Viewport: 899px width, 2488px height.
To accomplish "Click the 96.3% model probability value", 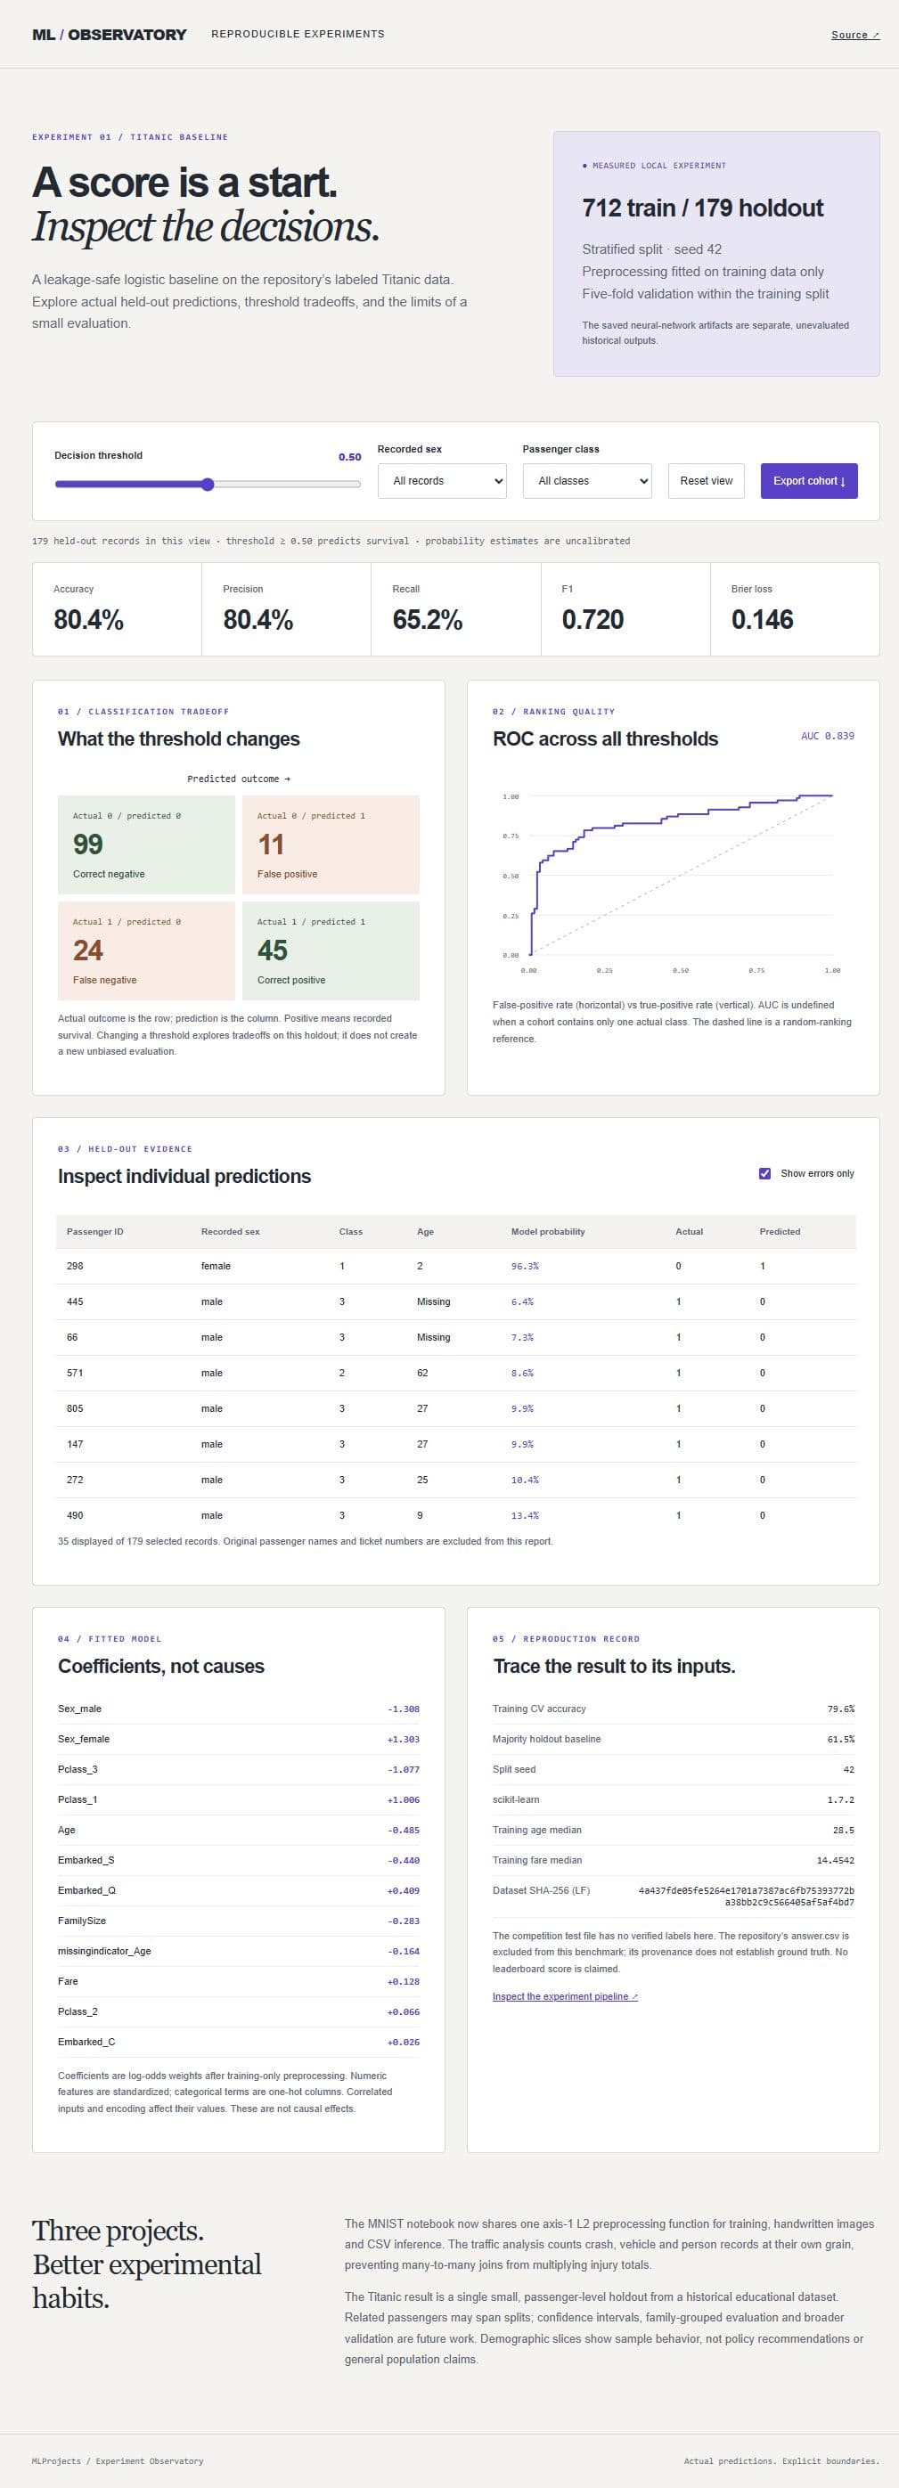I will pos(524,1266).
